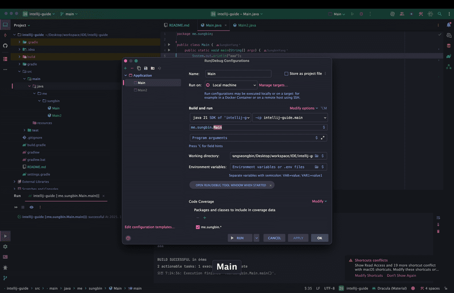Click the Save Configuration disk icon

pos(145,68)
